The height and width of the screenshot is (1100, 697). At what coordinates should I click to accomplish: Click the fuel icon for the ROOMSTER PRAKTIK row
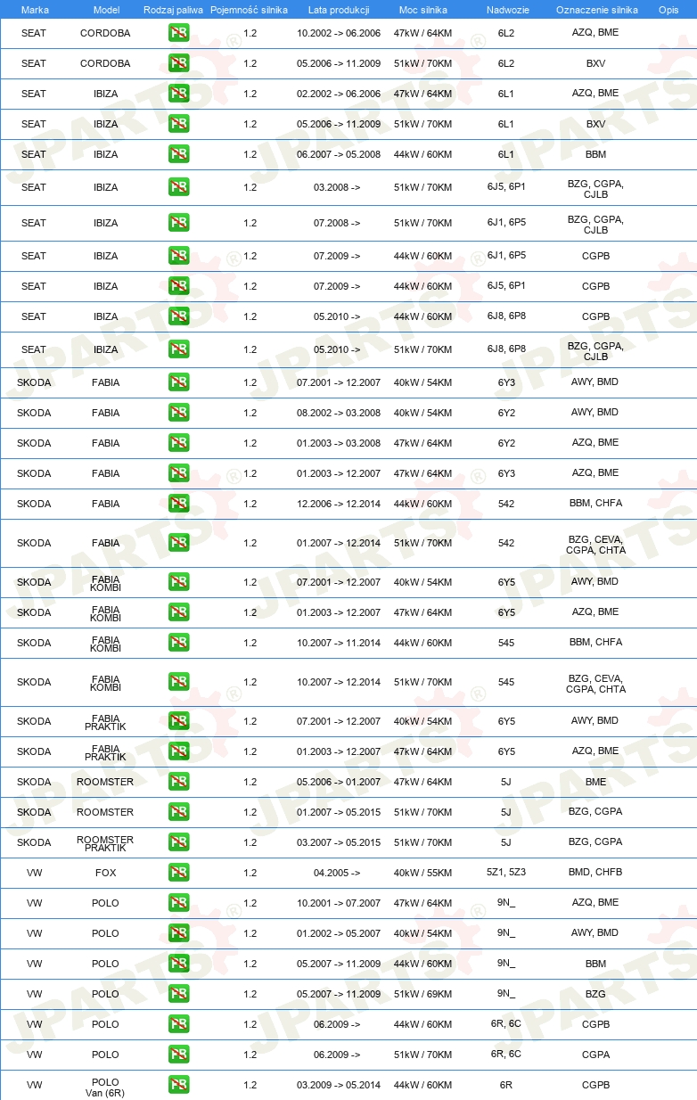(178, 842)
